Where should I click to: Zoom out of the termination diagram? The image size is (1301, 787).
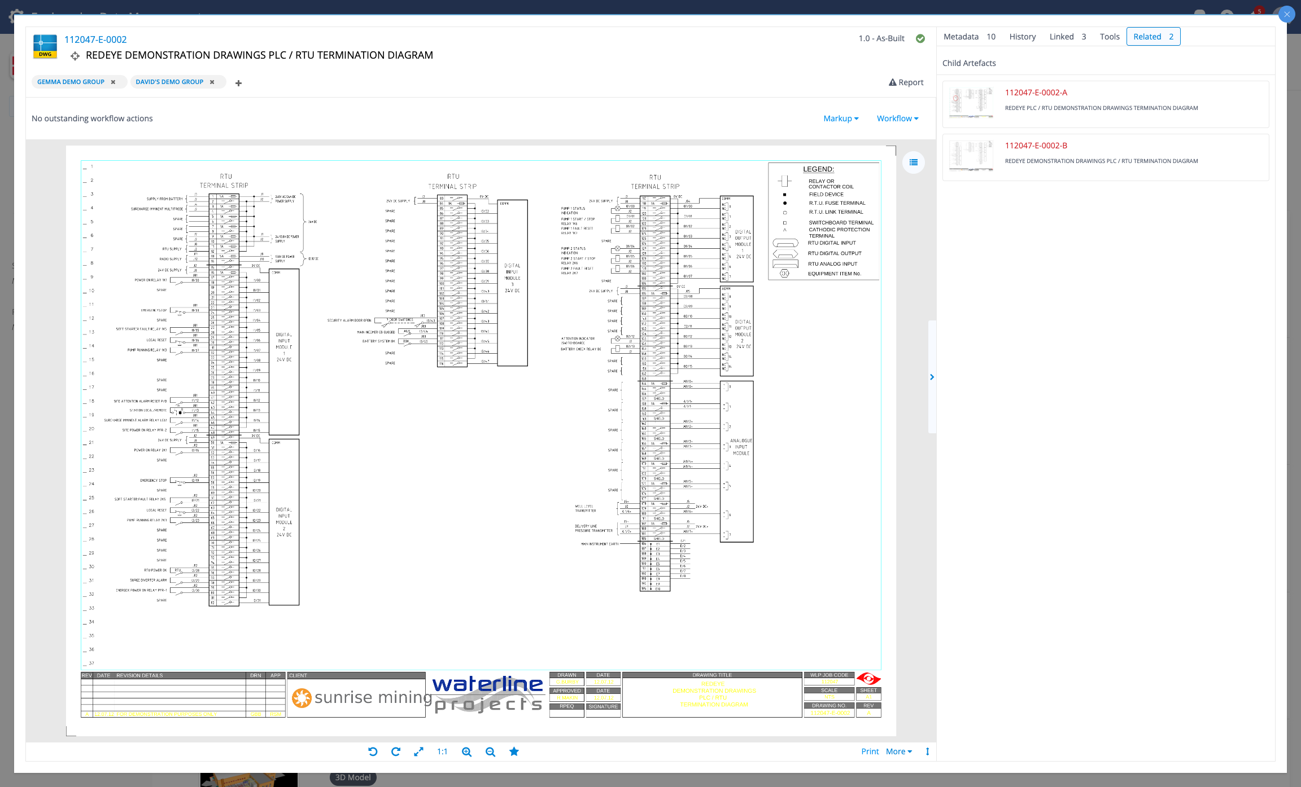coord(490,751)
